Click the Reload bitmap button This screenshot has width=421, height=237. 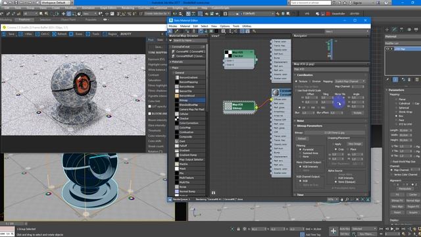pyautogui.click(x=302, y=139)
